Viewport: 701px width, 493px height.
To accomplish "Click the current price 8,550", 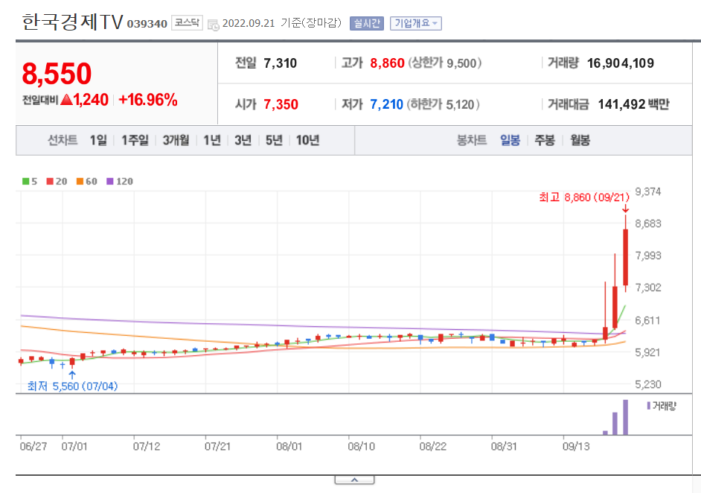I will [x=57, y=74].
